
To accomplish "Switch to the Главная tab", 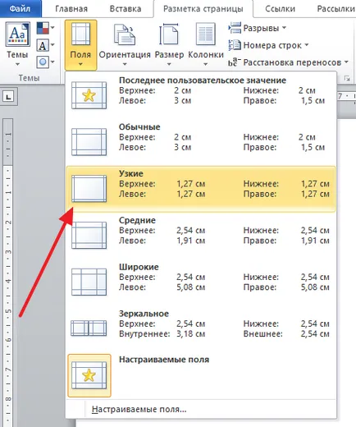I will point(71,9).
